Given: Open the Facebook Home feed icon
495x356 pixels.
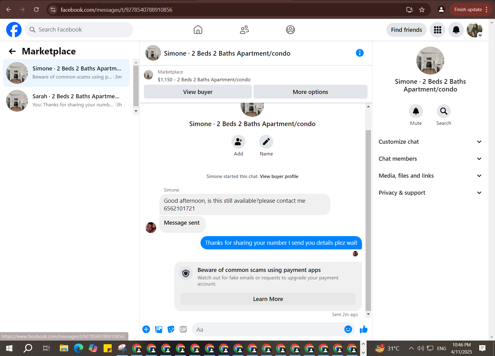Looking at the screenshot, I should tap(198, 30).
